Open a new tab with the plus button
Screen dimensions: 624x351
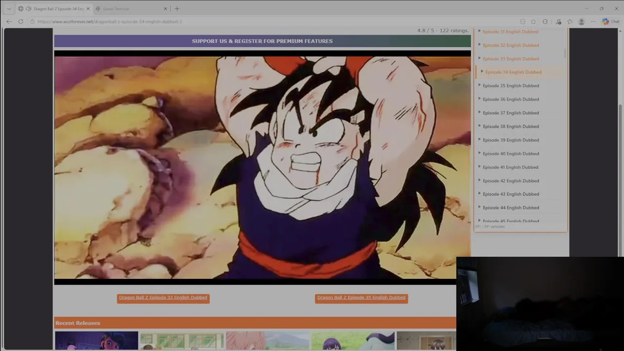coord(177,9)
